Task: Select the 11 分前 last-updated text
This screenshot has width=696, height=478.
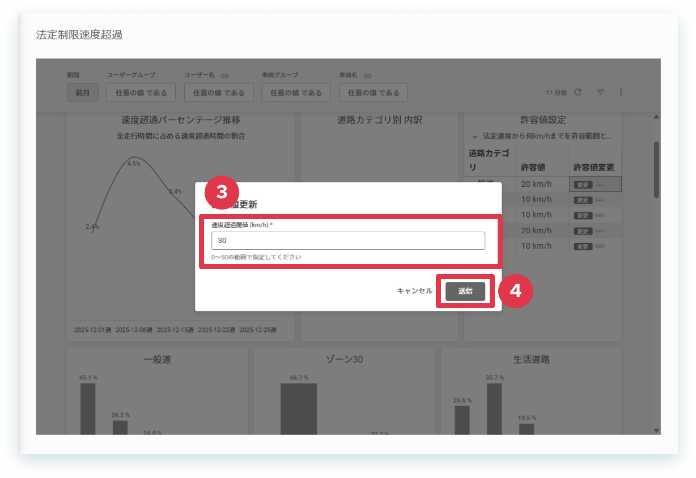Action: pyautogui.click(x=557, y=92)
